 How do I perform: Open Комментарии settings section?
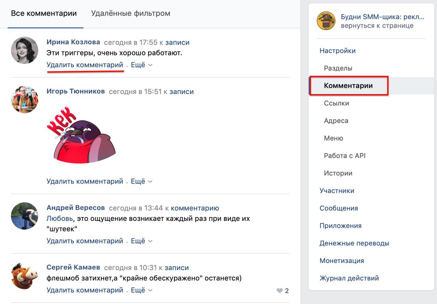point(348,85)
